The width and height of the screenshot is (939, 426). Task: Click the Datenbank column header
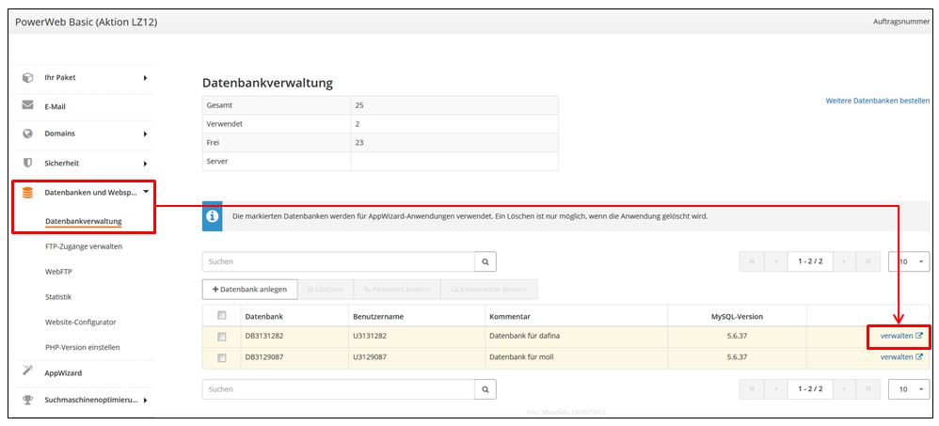click(x=264, y=316)
